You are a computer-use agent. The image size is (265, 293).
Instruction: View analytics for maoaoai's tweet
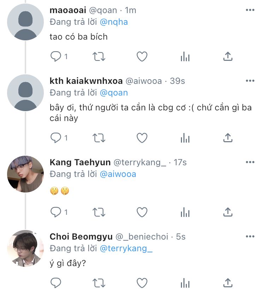coord(185,56)
